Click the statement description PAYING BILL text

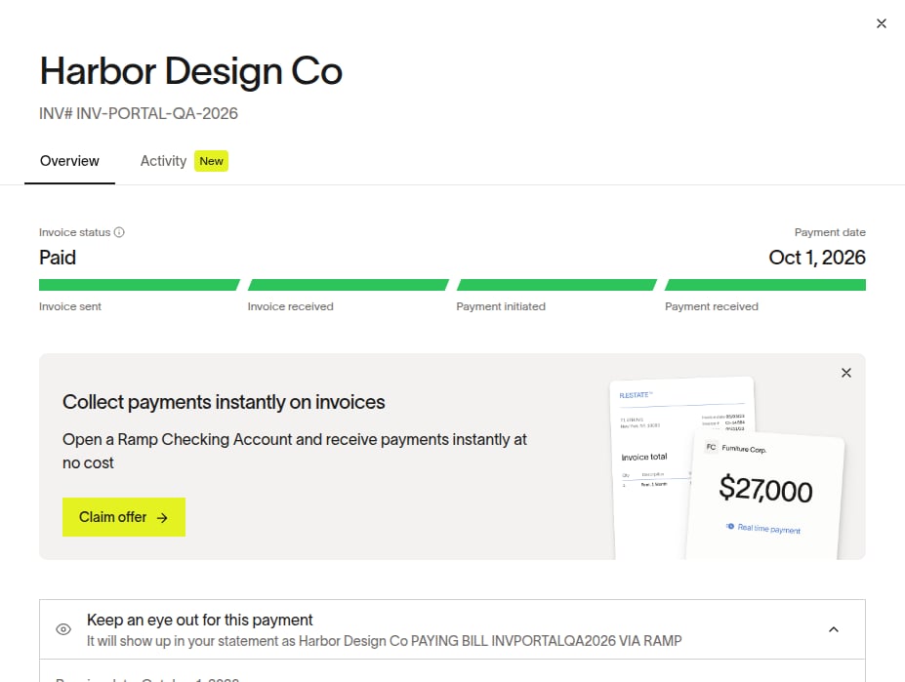(x=384, y=641)
